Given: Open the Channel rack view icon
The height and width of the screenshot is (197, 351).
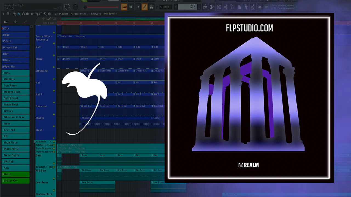Looking at the screenshot, I should pos(219,7).
